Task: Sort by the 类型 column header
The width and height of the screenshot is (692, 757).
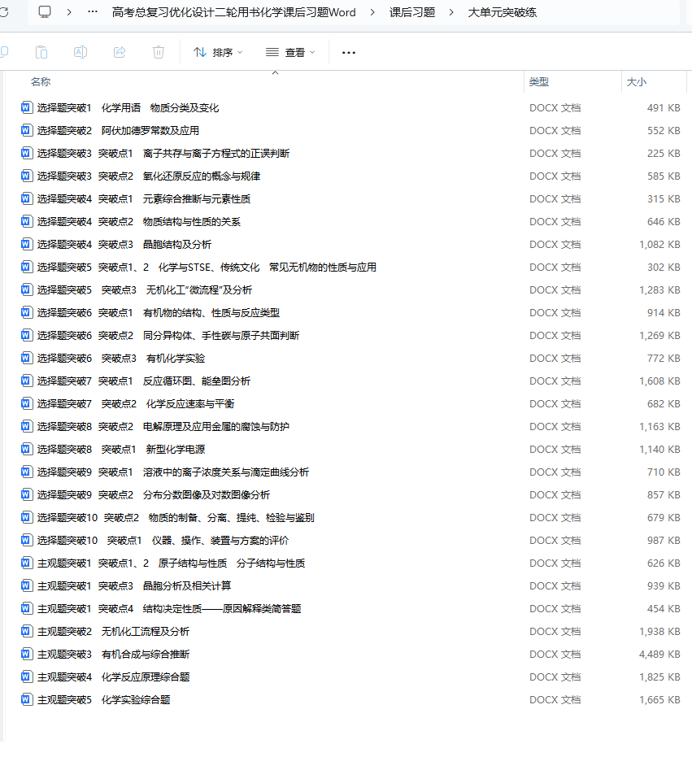Action: (539, 82)
